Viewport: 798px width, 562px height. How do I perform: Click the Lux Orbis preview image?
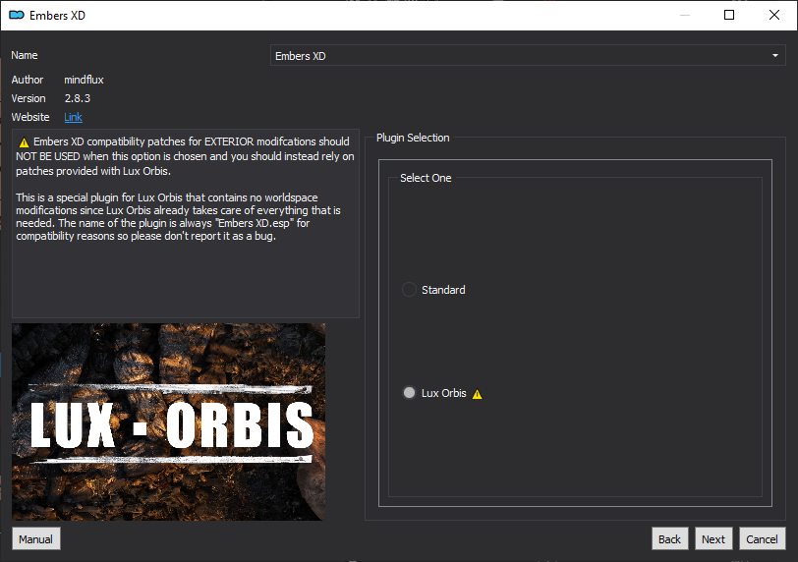(168, 421)
